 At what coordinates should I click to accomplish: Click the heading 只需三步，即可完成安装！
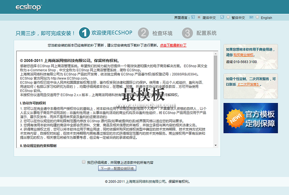45,33
